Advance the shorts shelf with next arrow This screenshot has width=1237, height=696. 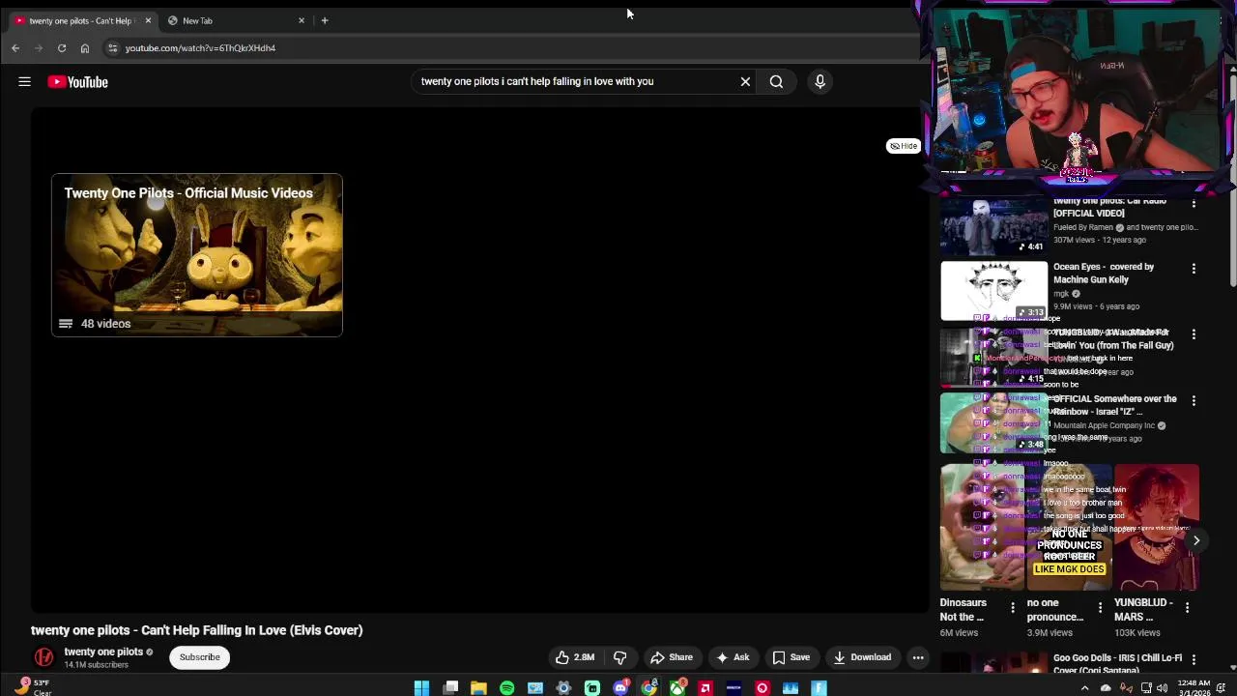[1195, 540]
